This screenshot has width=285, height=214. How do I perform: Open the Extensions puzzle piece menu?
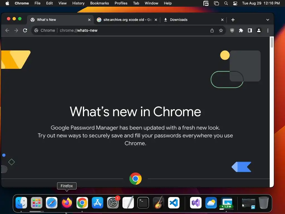click(241, 30)
